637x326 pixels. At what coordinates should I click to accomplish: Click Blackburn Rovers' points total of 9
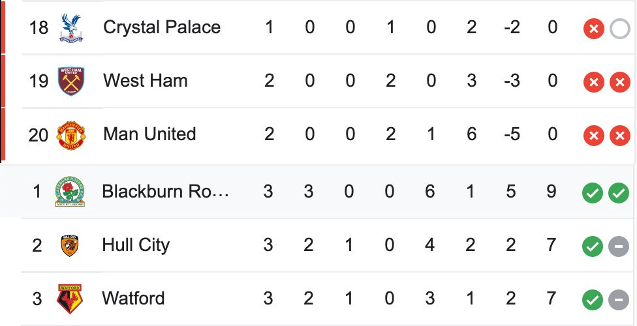[x=552, y=192]
